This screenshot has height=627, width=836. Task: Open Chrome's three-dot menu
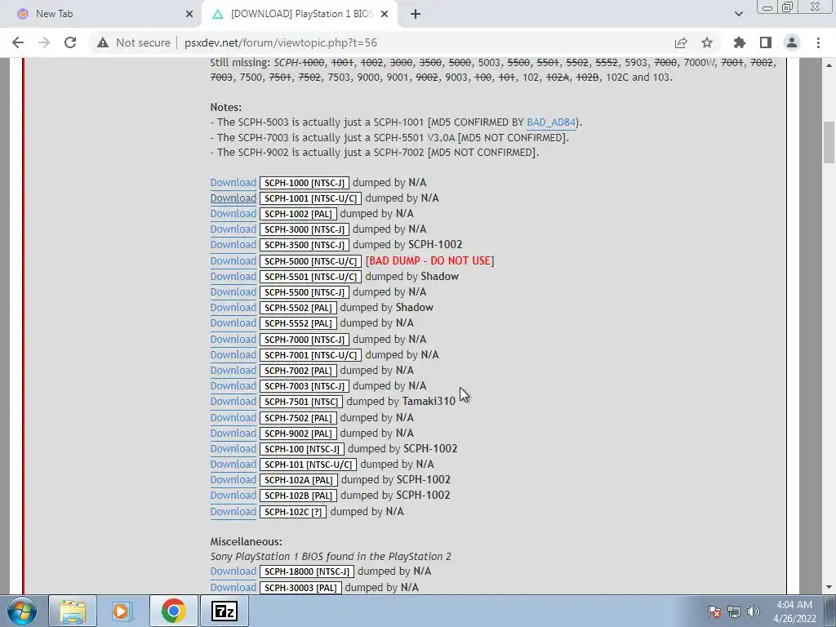(x=818, y=42)
